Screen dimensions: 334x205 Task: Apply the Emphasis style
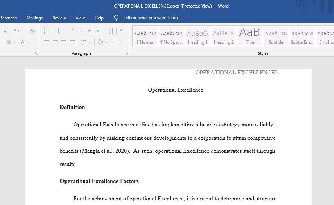pyautogui.click(x=325, y=36)
